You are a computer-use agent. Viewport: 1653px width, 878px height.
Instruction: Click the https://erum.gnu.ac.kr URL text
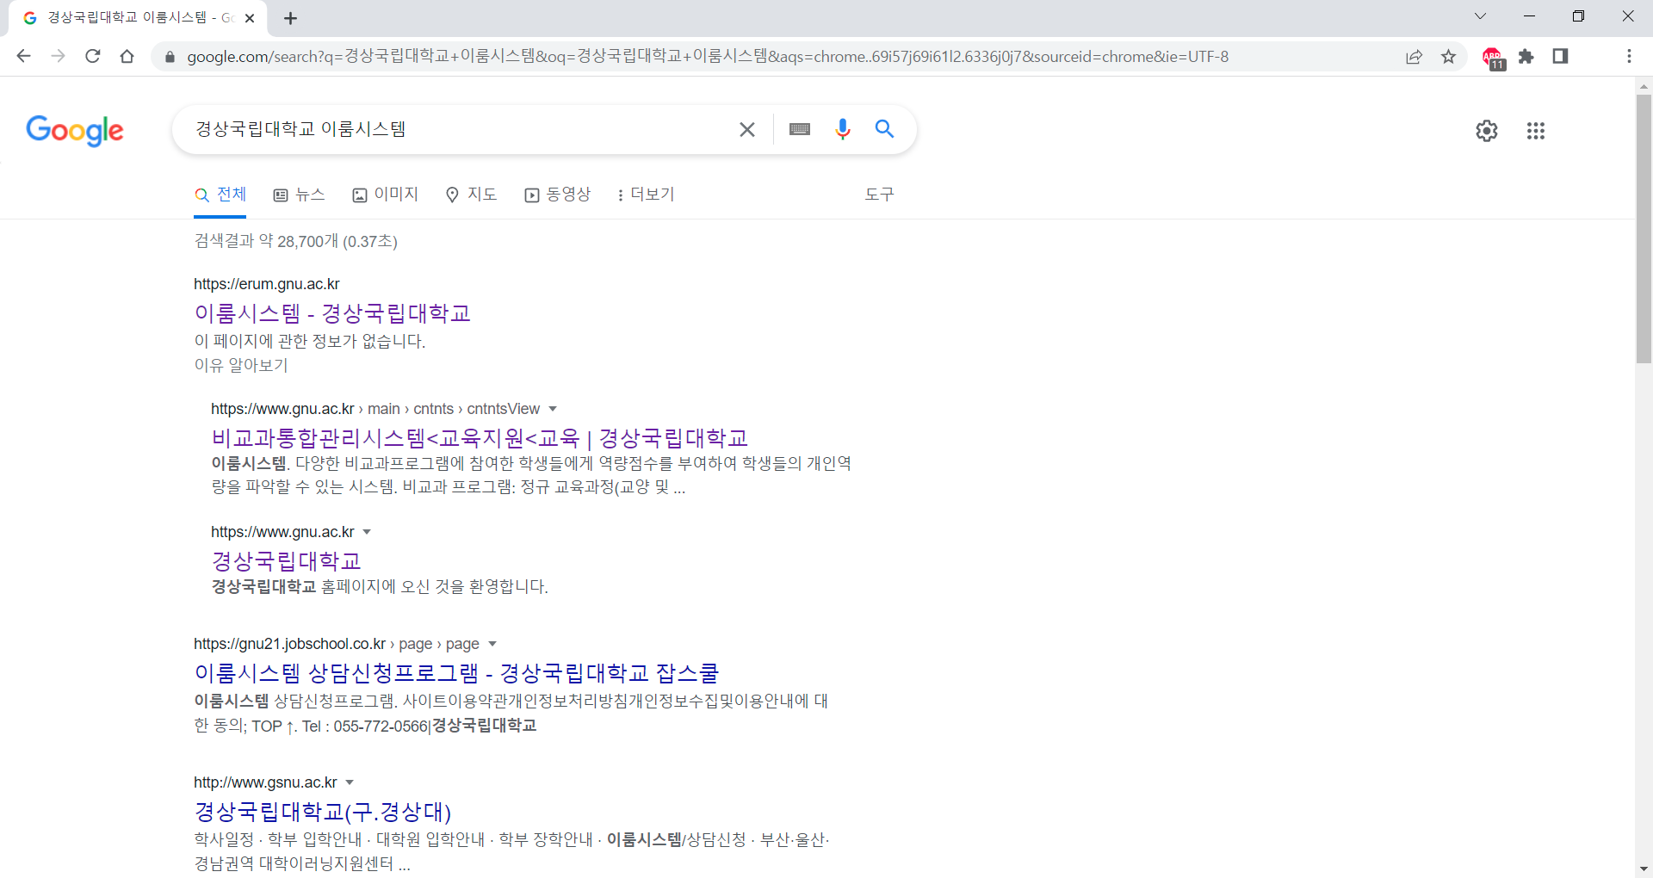[x=267, y=284]
